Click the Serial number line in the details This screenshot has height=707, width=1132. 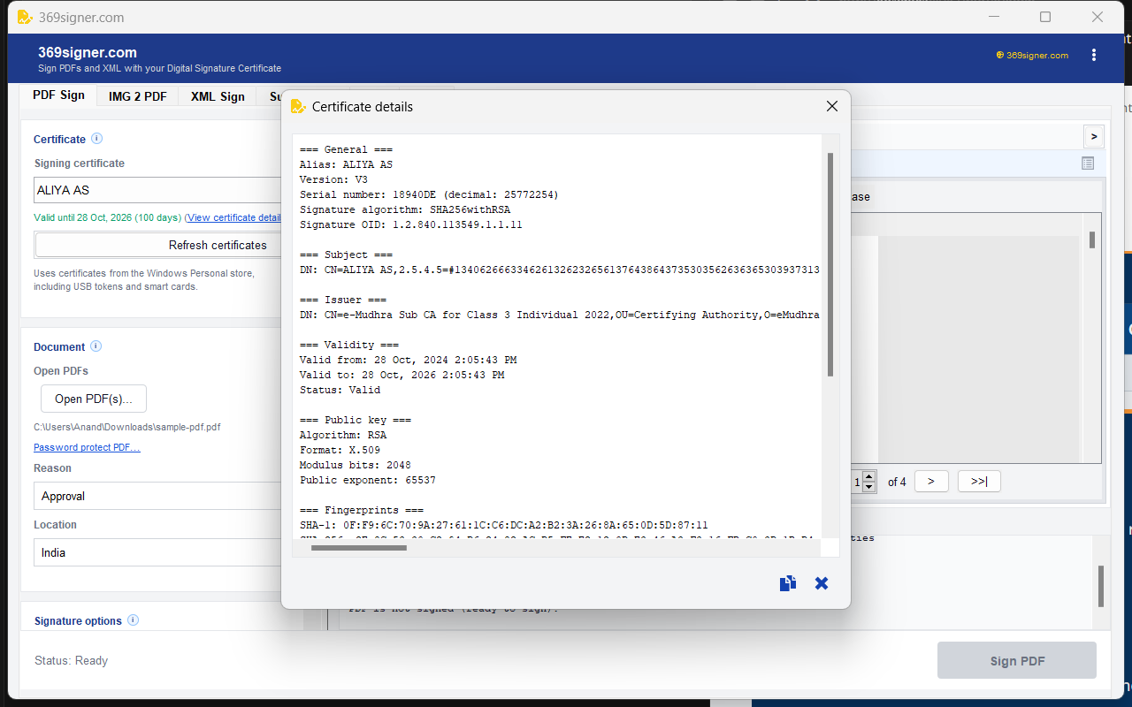(429, 194)
